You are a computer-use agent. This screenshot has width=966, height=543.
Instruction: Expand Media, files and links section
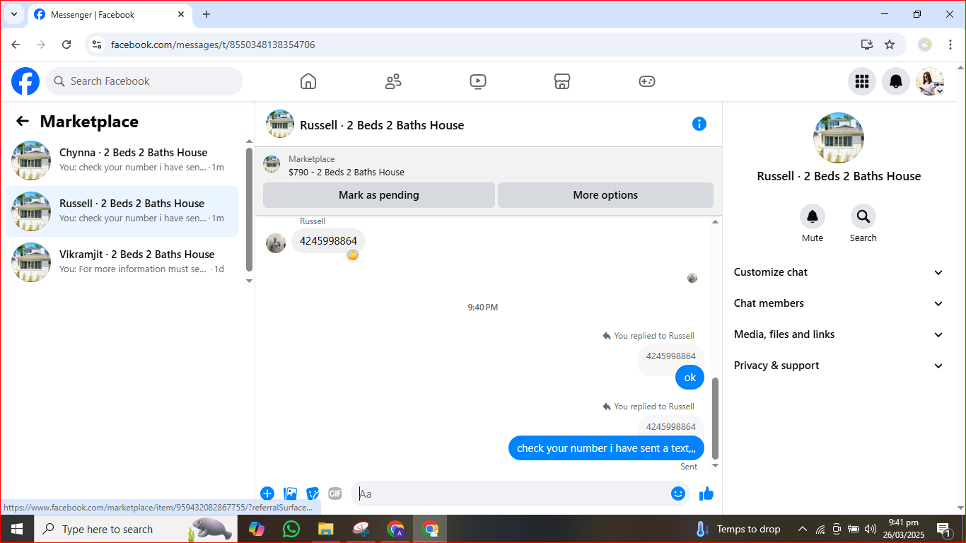839,334
